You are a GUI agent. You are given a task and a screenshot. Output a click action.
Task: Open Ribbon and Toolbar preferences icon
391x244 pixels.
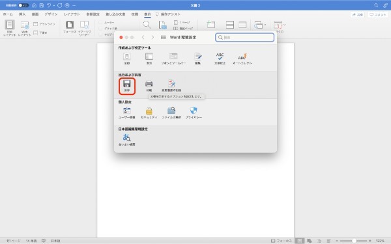click(x=173, y=59)
